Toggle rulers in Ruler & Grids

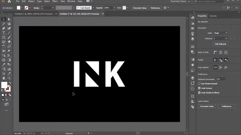point(215,52)
